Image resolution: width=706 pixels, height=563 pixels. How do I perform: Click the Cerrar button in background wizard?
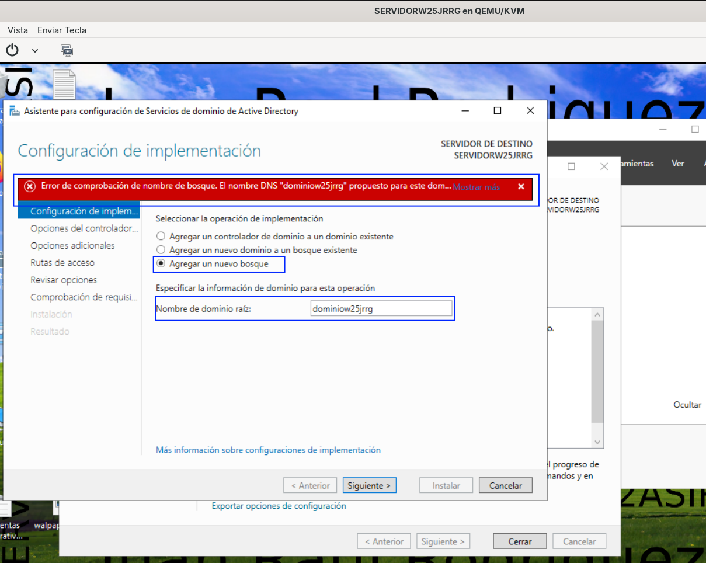point(520,541)
